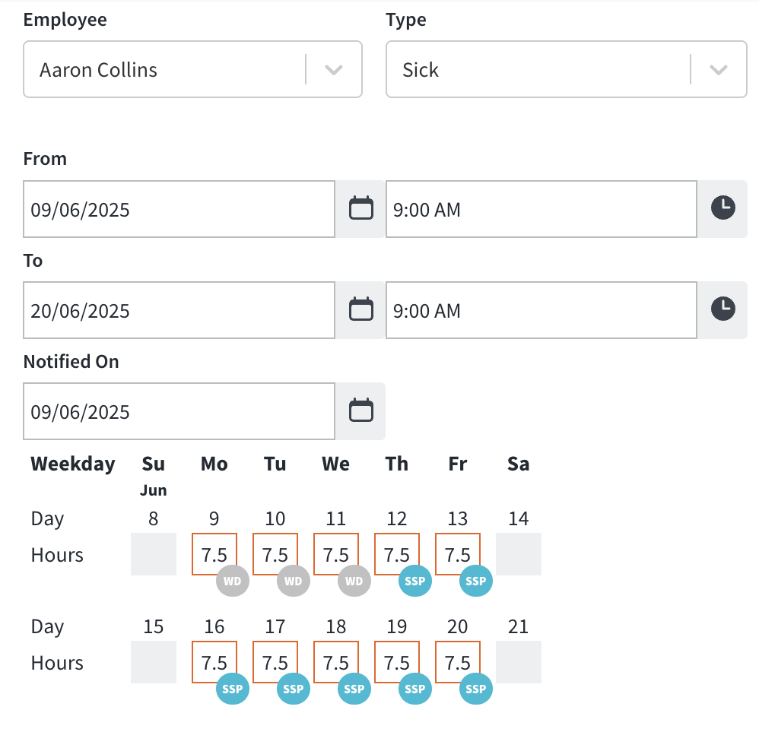
Task: Click the SSP badge under June 16
Action: tap(233, 689)
